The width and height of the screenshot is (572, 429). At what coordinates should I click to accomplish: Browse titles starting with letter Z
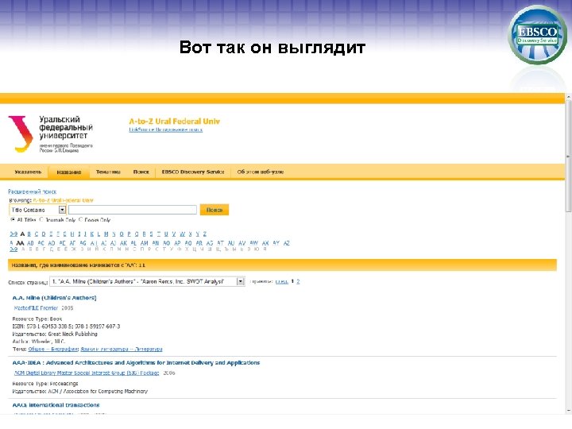click(205, 234)
